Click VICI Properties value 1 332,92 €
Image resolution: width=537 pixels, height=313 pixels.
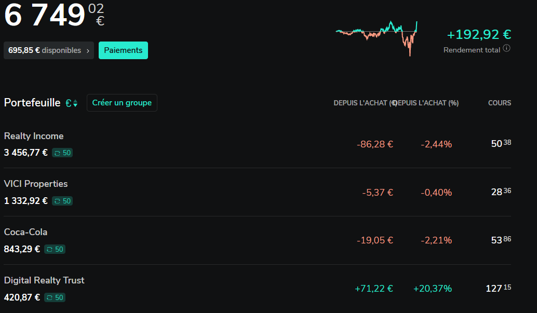pyautogui.click(x=25, y=201)
